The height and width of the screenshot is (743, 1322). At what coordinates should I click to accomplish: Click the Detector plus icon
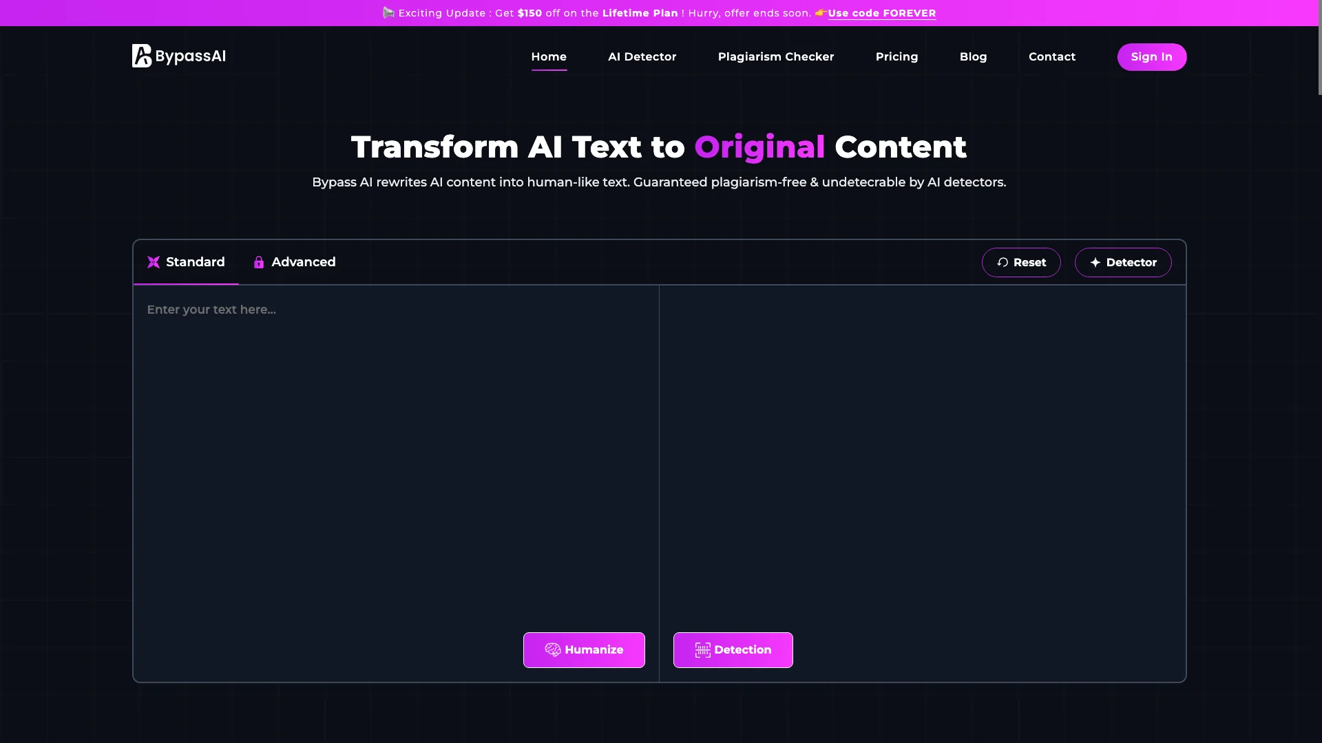click(1095, 262)
